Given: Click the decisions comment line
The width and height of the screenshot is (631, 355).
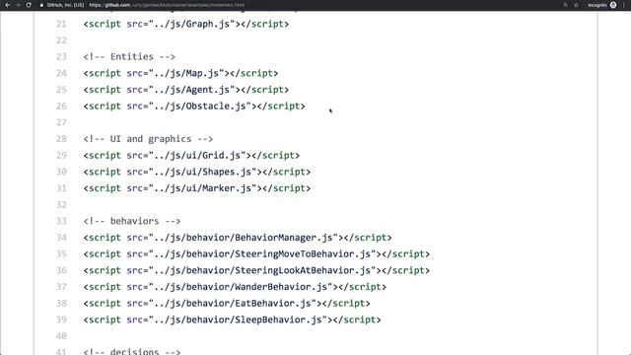Looking at the screenshot, I should pyautogui.click(x=132, y=351).
